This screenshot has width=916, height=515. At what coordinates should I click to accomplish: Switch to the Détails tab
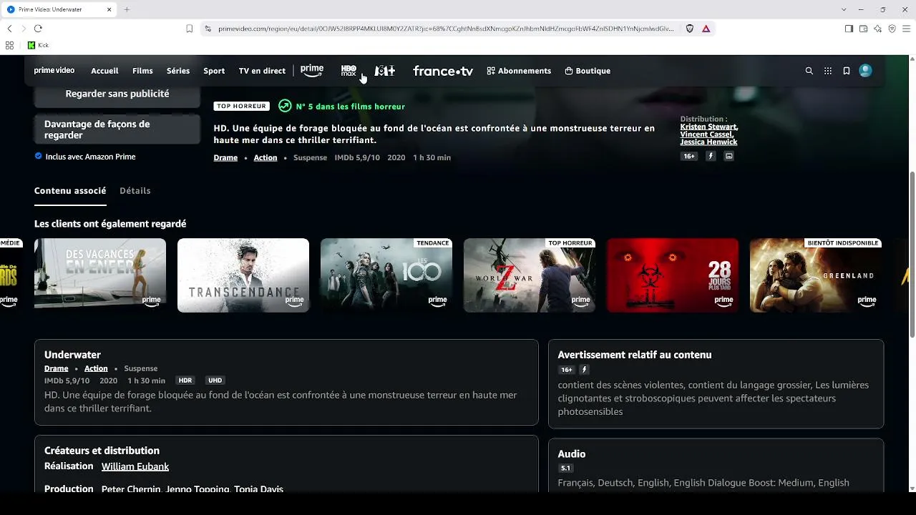point(135,191)
